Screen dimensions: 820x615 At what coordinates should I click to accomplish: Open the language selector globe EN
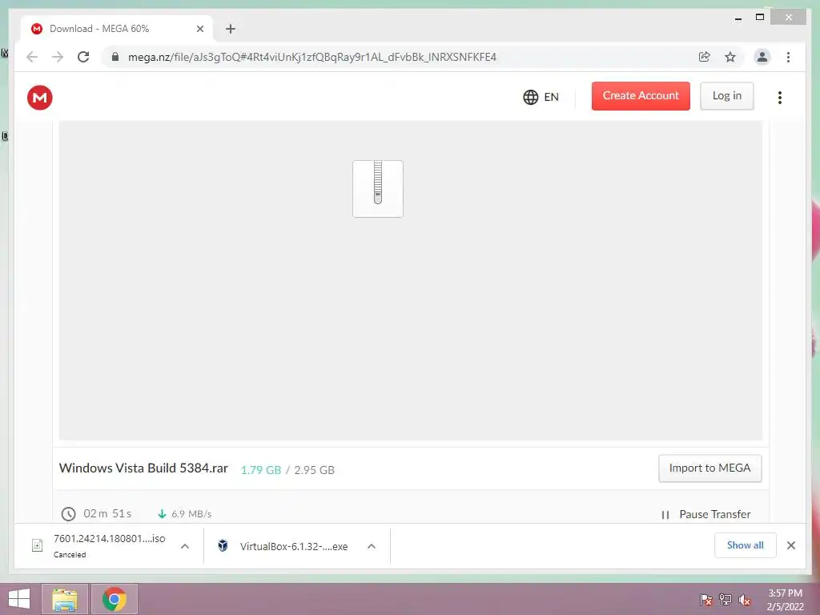coord(541,97)
